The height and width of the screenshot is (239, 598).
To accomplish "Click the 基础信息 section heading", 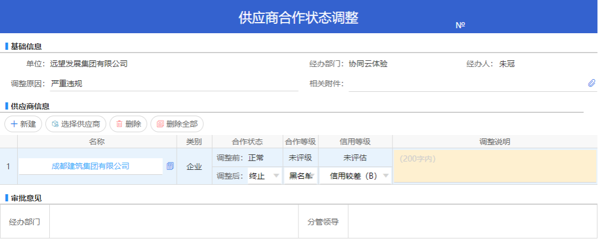I will click(26, 46).
